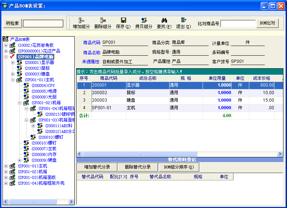
Task: Click the tree search input field
Action: click(43, 23)
